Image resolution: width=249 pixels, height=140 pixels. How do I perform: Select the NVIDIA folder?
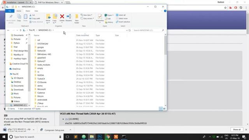coord(40,75)
